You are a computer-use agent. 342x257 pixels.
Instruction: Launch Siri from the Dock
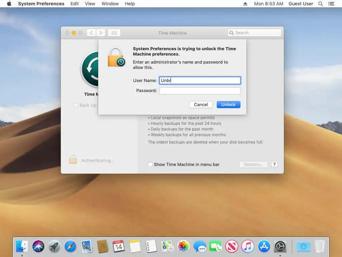(x=38, y=246)
